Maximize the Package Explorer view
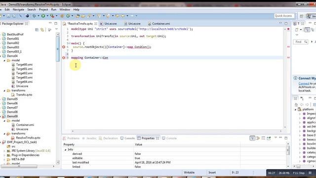This screenshot has height=178, width=316. coord(56,23)
